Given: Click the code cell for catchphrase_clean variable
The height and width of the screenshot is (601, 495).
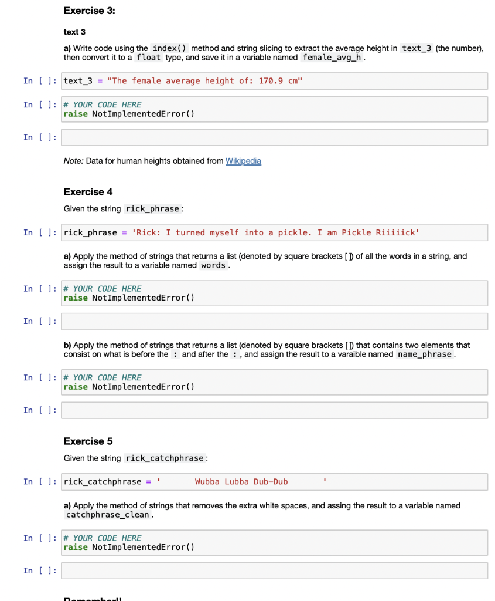Looking at the screenshot, I should coord(274,543).
